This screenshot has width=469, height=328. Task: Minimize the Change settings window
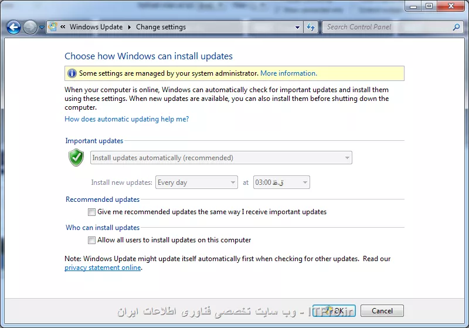click(x=413, y=6)
